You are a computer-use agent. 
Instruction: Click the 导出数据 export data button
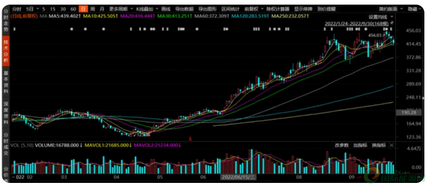click(184, 9)
